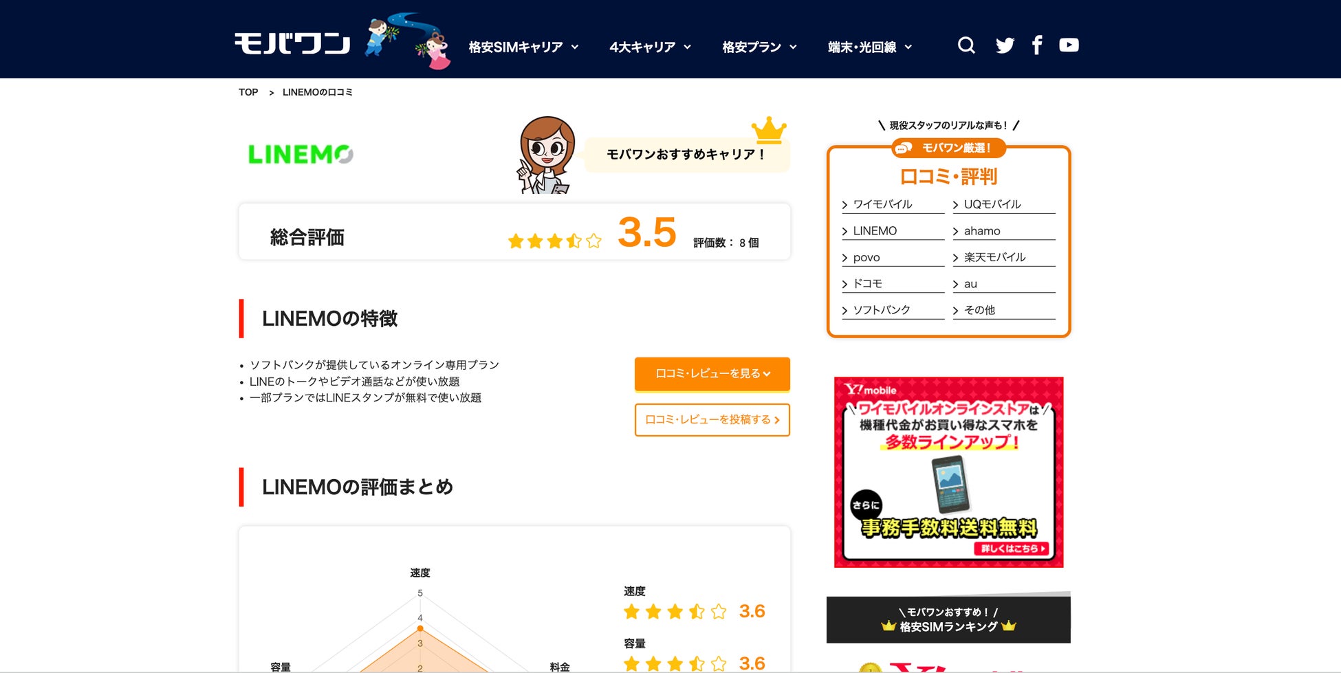Click the モバワンおすすめキャリア！ speech bubble

pyautogui.click(x=686, y=155)
